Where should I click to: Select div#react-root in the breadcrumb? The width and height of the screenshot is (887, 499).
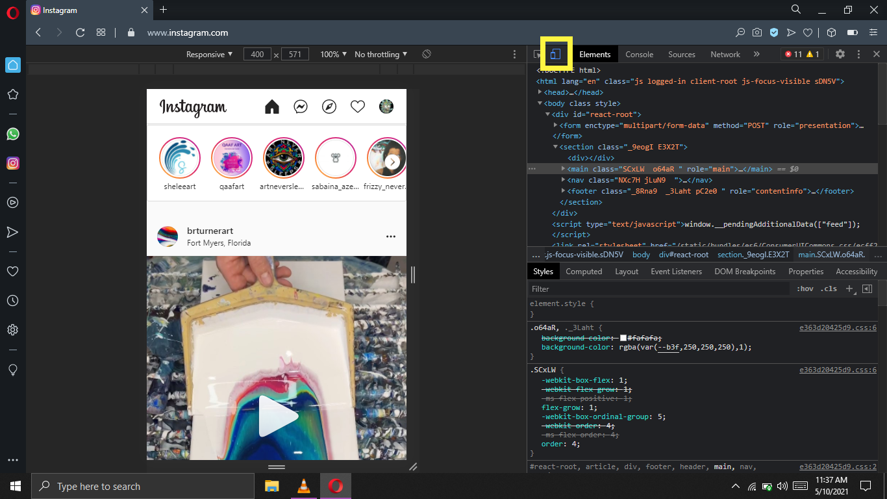(x=684, y=255)
